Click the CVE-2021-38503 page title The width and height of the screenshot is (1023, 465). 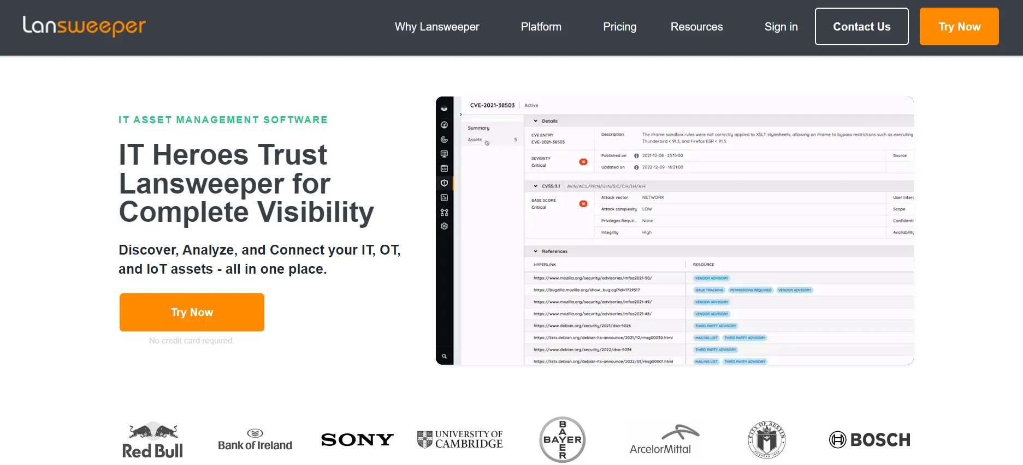point(492,105)
